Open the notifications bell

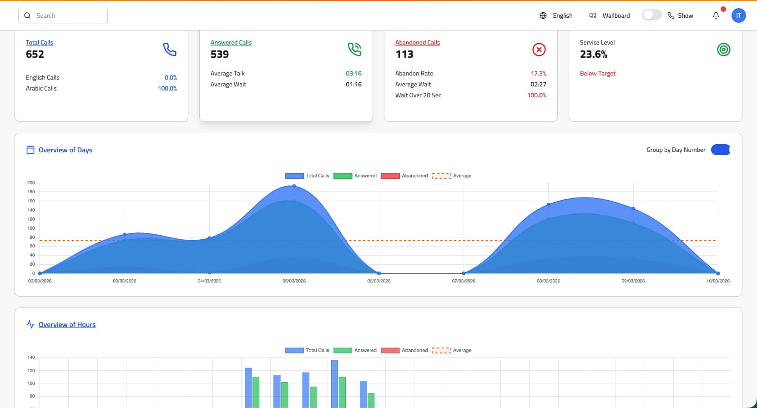click(716, 15)
